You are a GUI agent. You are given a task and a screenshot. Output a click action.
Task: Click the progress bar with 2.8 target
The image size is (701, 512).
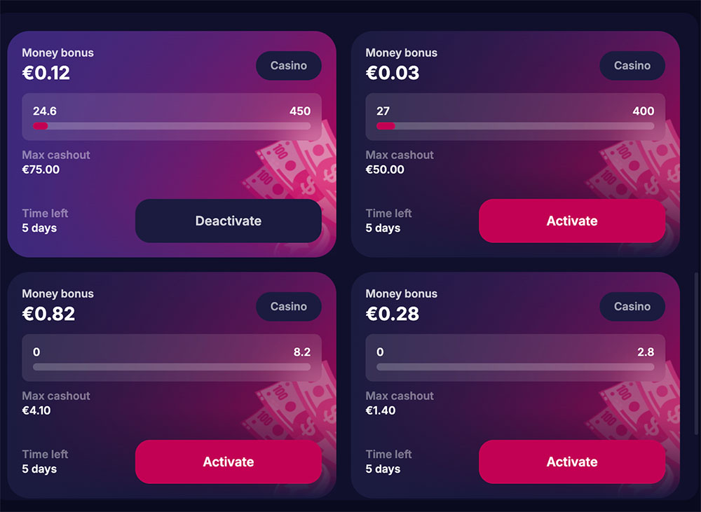click(x=515, y=367)
